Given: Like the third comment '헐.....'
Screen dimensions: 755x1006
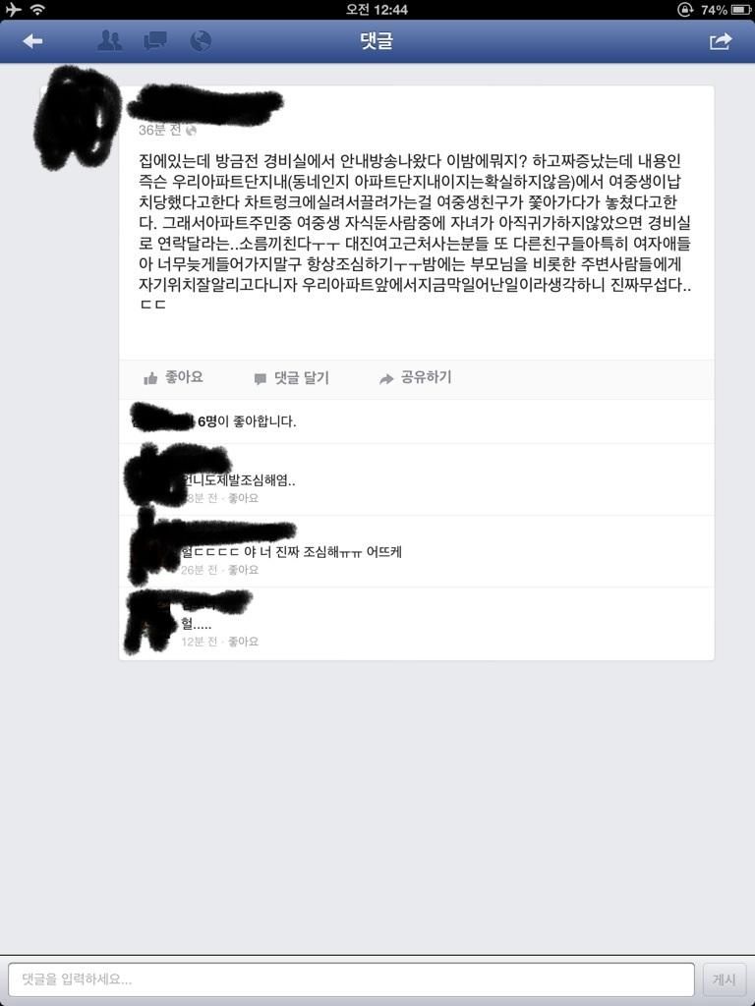Looking at the screenshot, I should point(244,641).
